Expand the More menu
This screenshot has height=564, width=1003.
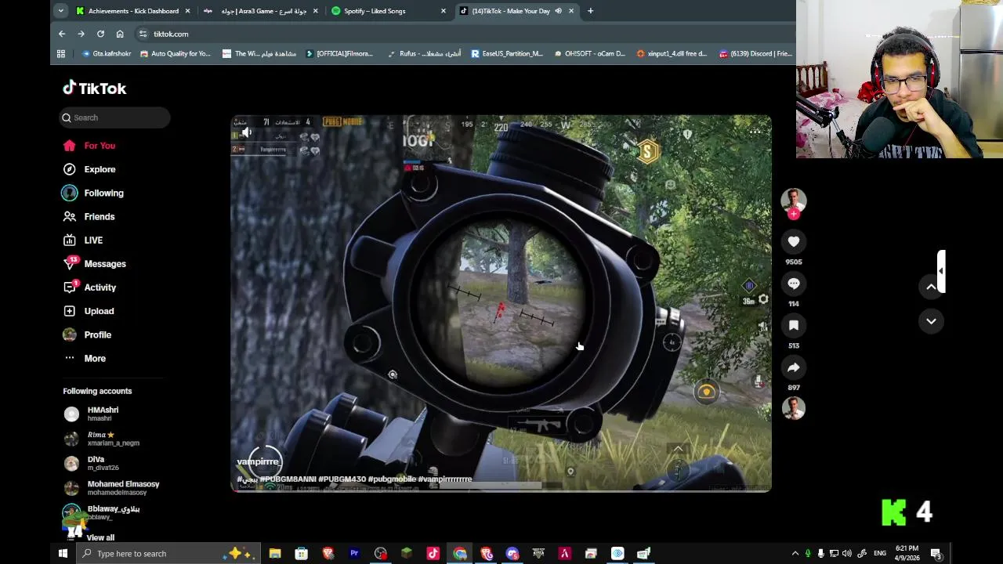click(x=85, y=358)
